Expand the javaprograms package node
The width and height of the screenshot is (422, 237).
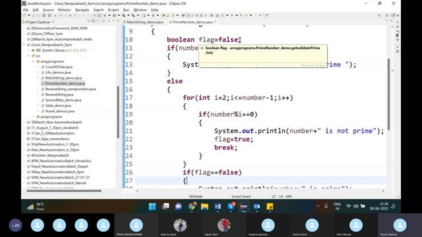(x=34, y=117)
